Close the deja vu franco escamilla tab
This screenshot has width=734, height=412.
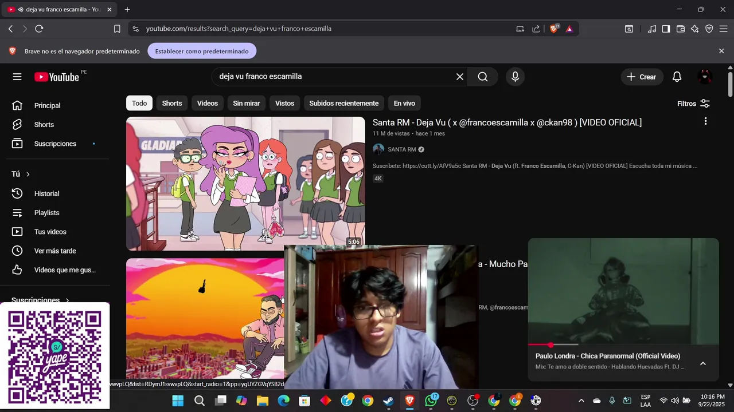pyautogui.click(x=110, y=10)
